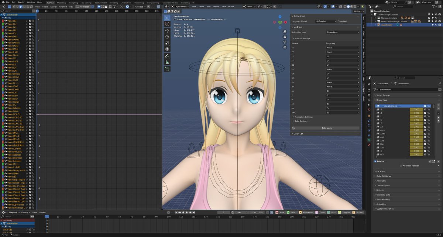
Task: Select the Cursor tool in viewport toolbar
Action: pos(167,24)
